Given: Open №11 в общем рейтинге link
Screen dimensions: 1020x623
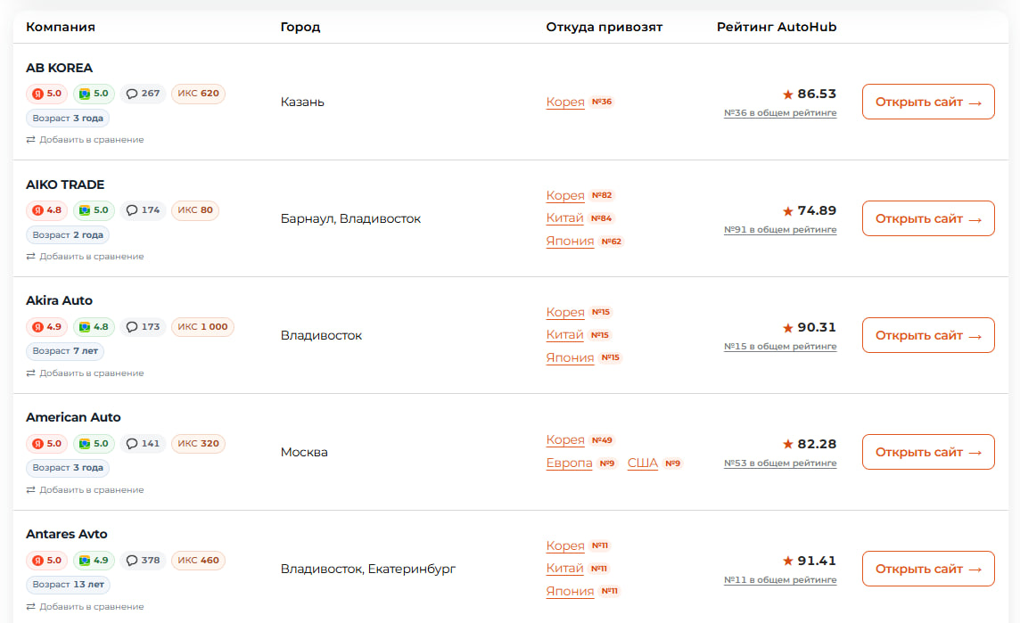Looking at the screenshot, I should pos(780,580).
